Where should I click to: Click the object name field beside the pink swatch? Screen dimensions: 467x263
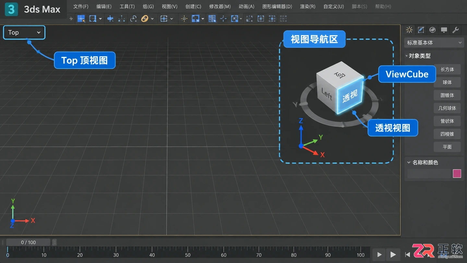429,174
